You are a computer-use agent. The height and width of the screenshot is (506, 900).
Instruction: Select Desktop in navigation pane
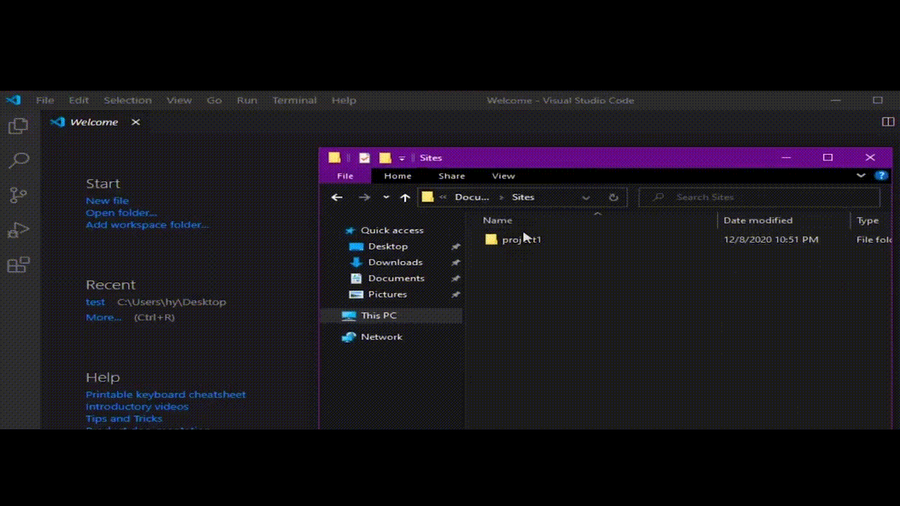coord(387,247)
